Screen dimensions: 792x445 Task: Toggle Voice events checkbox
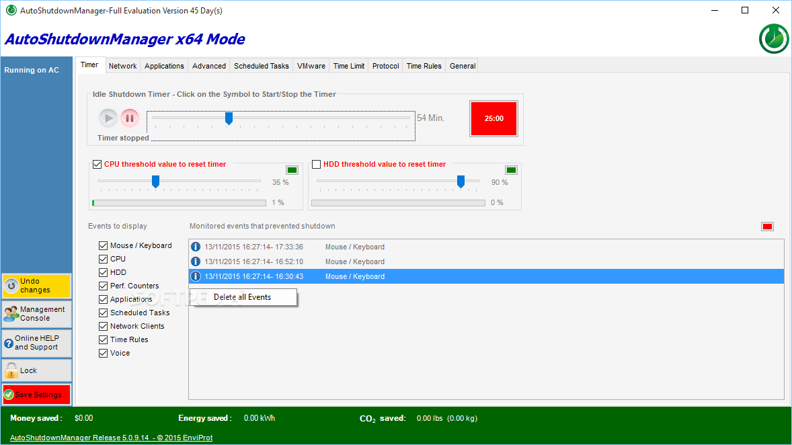[x=103, y=353]
